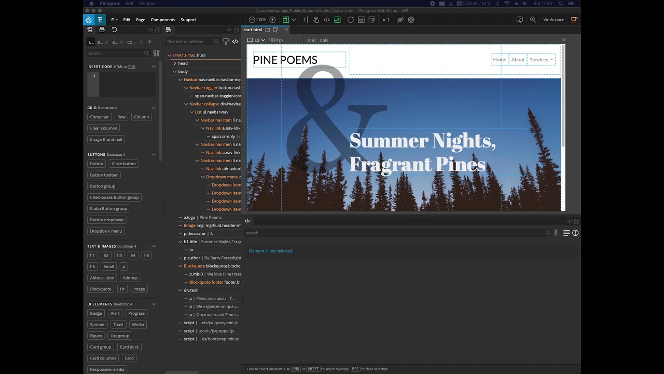The image size is (664, 374).
Task: Toggle the eye icon of the code panel
Action: [569, 221]
